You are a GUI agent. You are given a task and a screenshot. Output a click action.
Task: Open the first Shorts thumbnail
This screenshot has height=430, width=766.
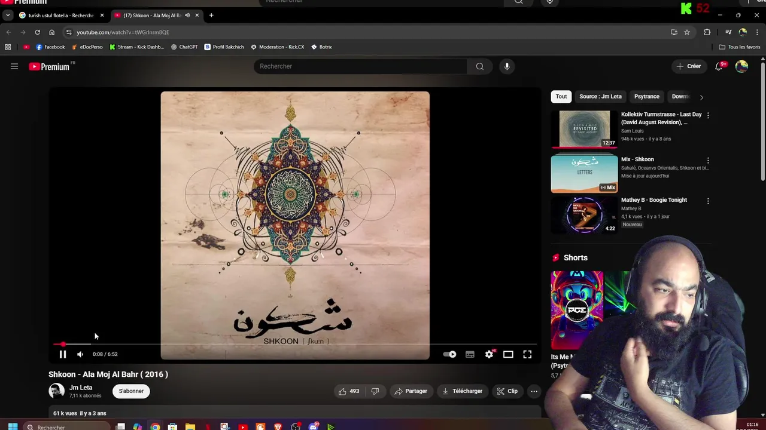pos(577,310)
